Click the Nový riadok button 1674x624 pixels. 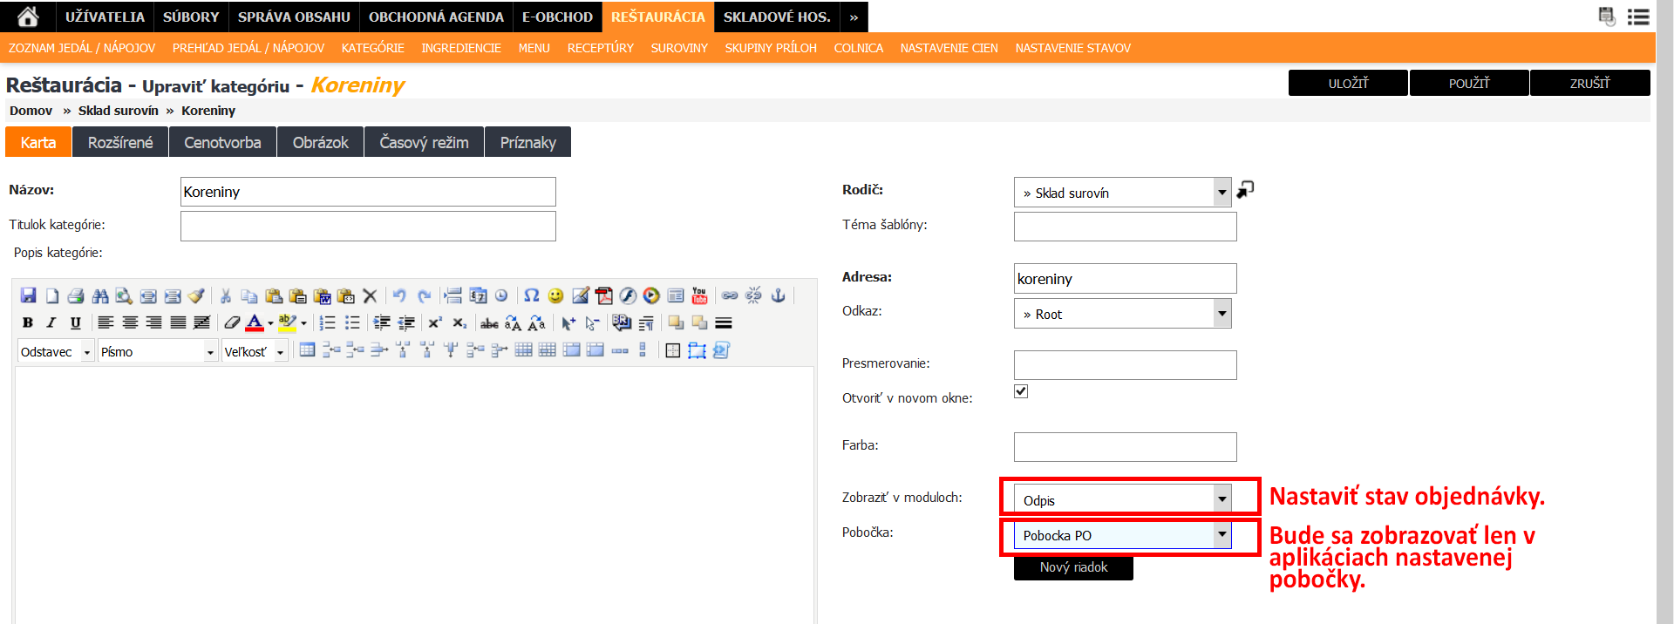(1073, 567)
